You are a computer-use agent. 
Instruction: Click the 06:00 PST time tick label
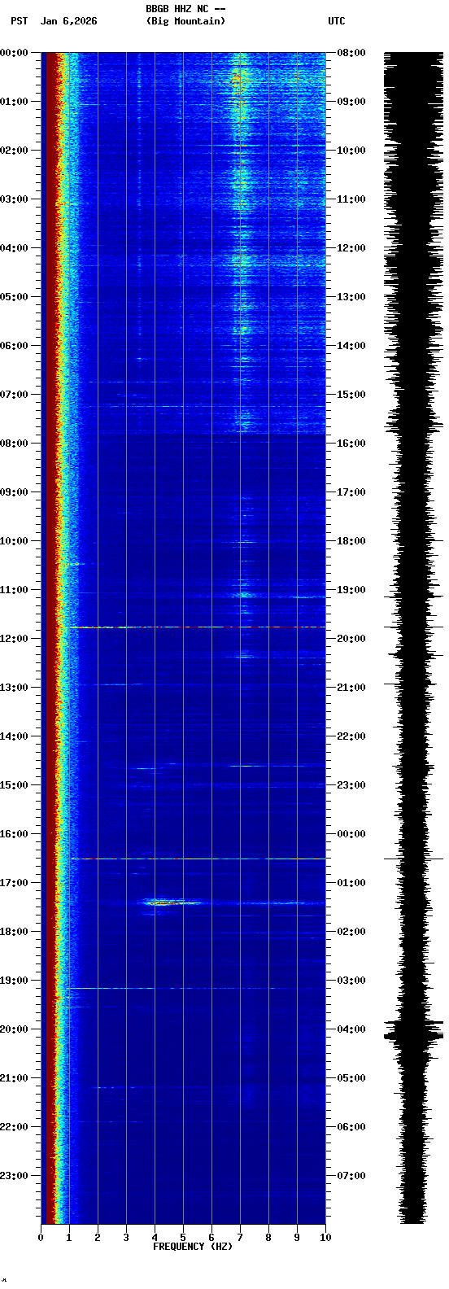(15, 346)
